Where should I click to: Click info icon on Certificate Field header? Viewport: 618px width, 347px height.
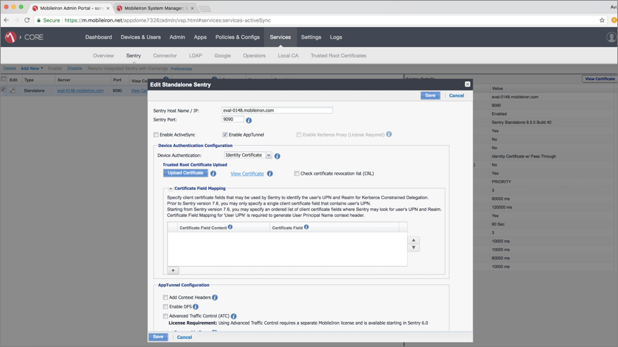point(306,227)
